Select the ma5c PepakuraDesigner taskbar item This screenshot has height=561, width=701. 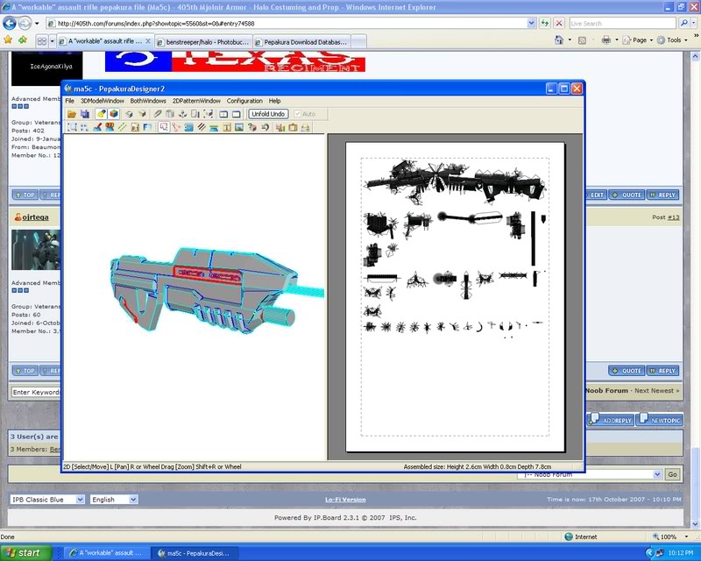(x=195, y=553)
